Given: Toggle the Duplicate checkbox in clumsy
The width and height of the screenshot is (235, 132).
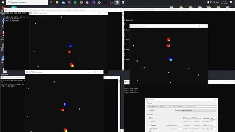Looking at the screenshot, I should 150,129.
